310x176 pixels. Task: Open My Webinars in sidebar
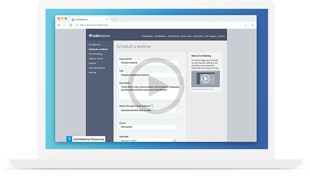click(94, 45)
